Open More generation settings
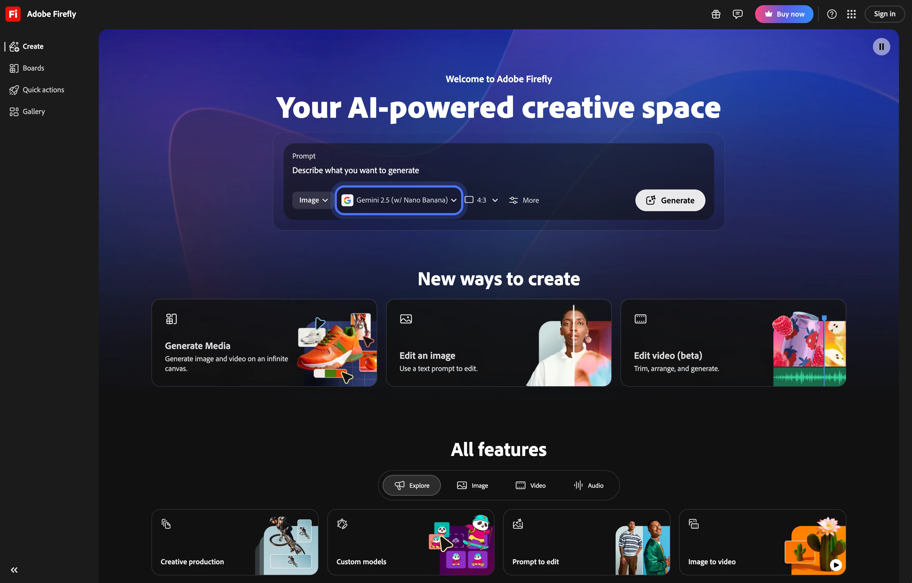Screen dimensions: 912x583 pos(524,200)
